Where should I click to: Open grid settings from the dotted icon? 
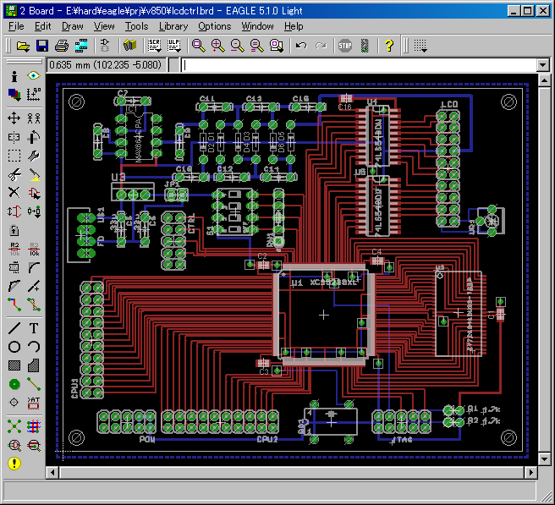[x=420, y=46]
